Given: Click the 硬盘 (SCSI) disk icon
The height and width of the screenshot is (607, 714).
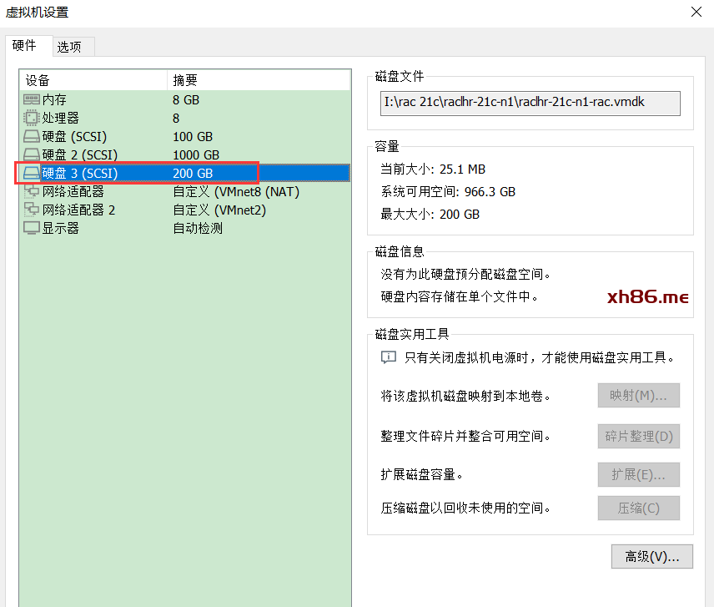Looking at the screenshot, I should tap(32, 136).
